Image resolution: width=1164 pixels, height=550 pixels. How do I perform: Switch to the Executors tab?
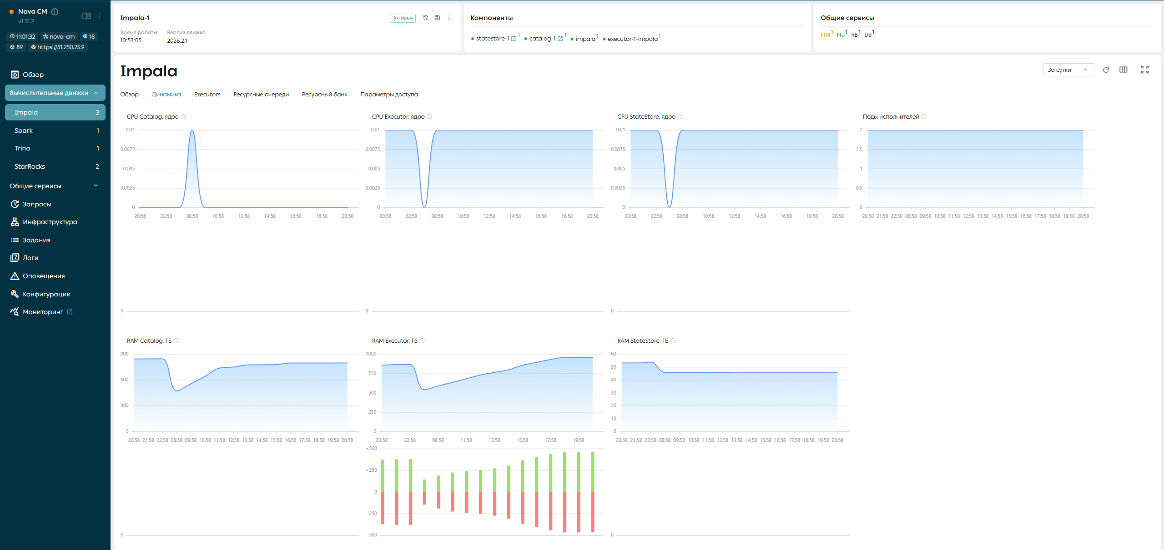(x=207, y=95)
